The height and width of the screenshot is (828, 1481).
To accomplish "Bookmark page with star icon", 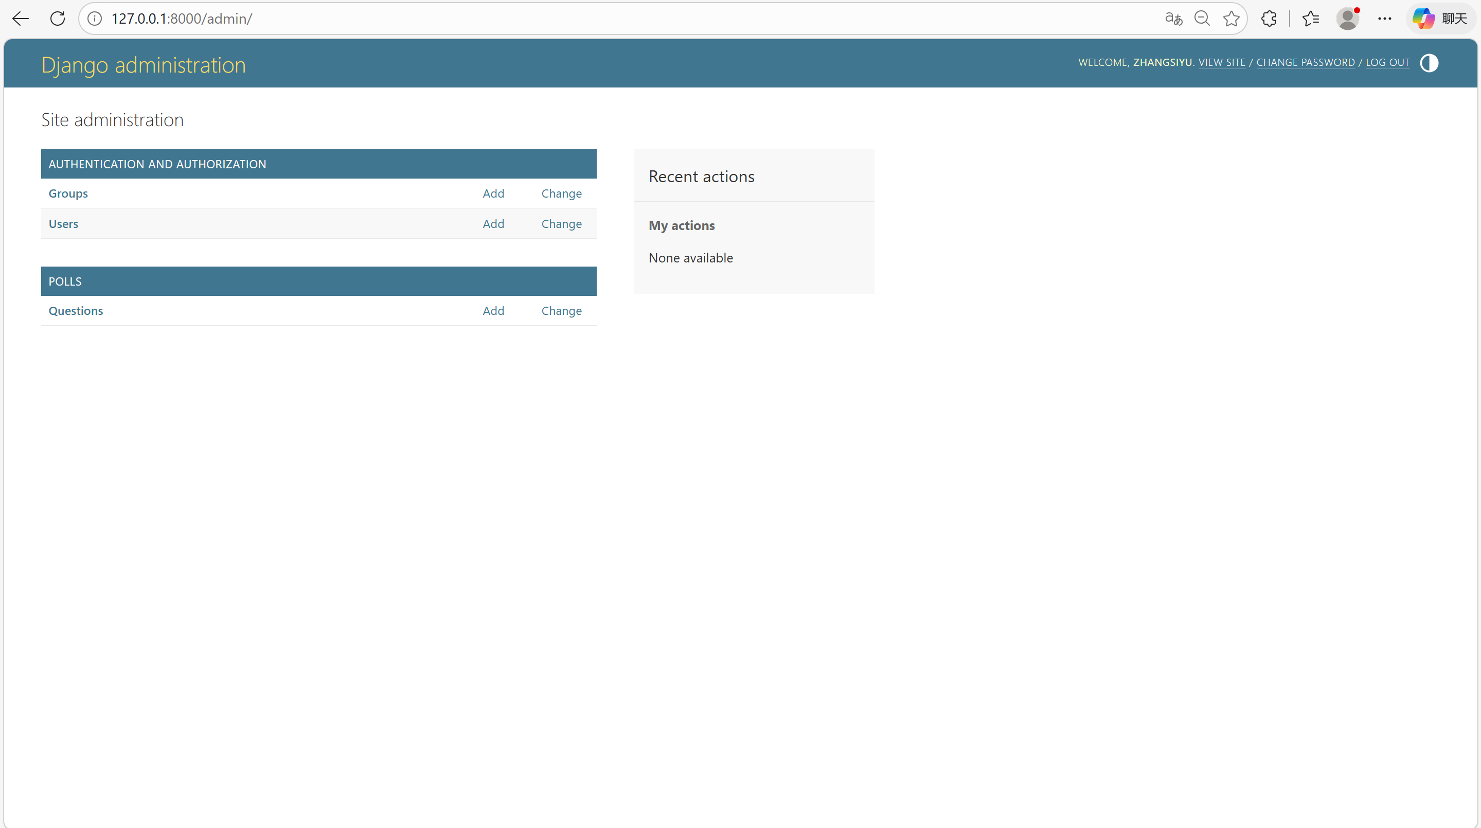I will click(x=1231, y=19).
